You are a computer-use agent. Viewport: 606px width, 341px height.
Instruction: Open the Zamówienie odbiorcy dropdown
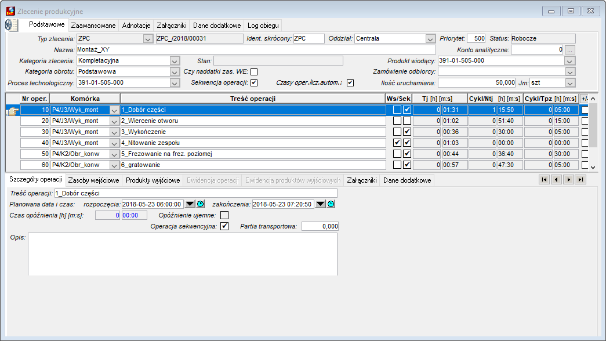coord(569,72)
